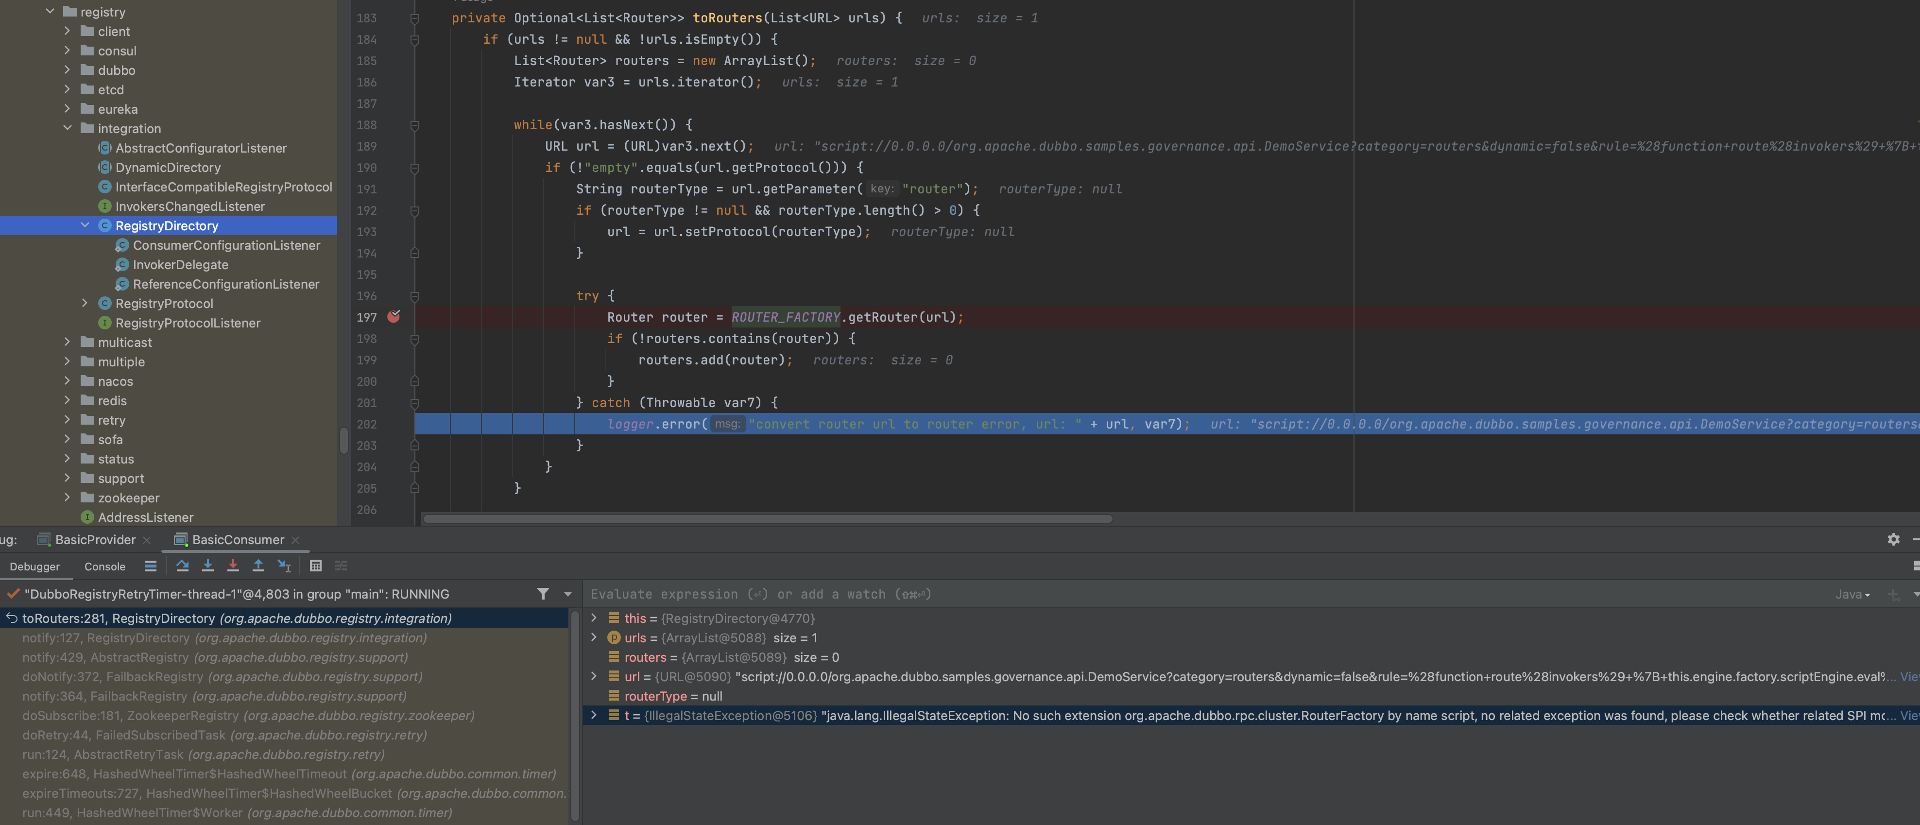Image resolution: width=1920 pixels, height=825 pixels.
Task: Expand the consul folder
Action: click(x=67, y=50)
